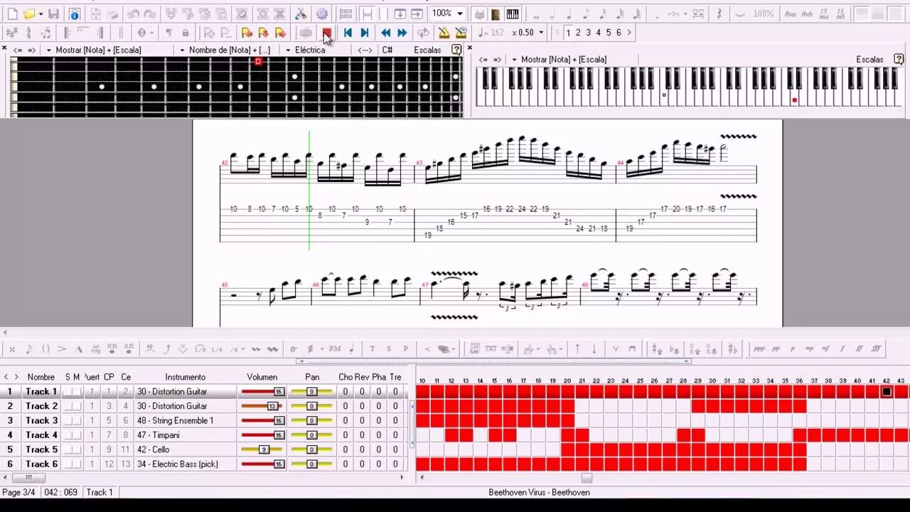
Task: Click palm mute P.M. effect
Action: point(335,349)
